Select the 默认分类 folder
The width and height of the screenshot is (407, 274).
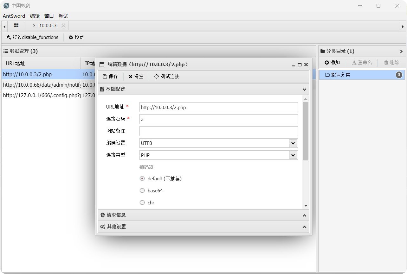click(362, 75)
